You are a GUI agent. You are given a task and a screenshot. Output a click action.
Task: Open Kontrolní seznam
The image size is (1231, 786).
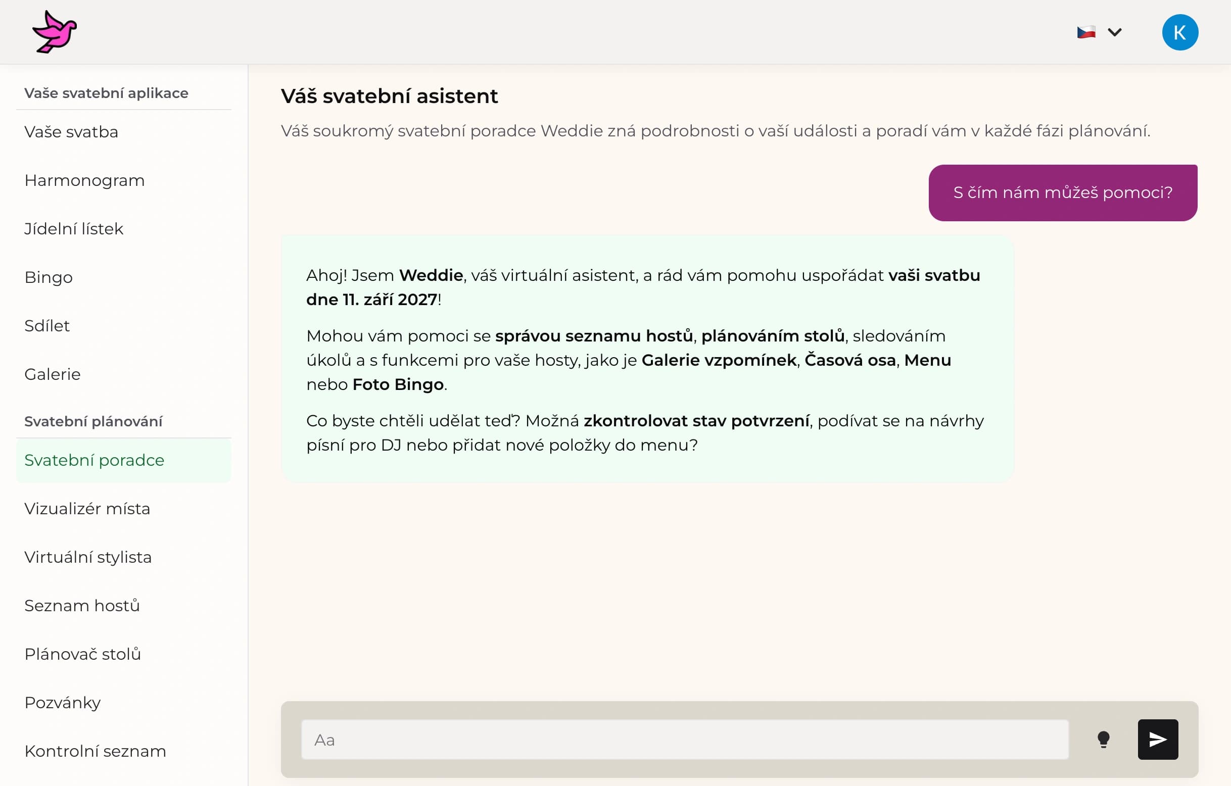click(x=94, y=751)
